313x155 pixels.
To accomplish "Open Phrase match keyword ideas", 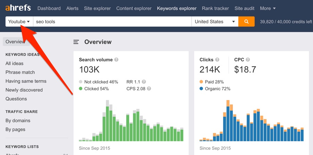I will pos(20,72).
